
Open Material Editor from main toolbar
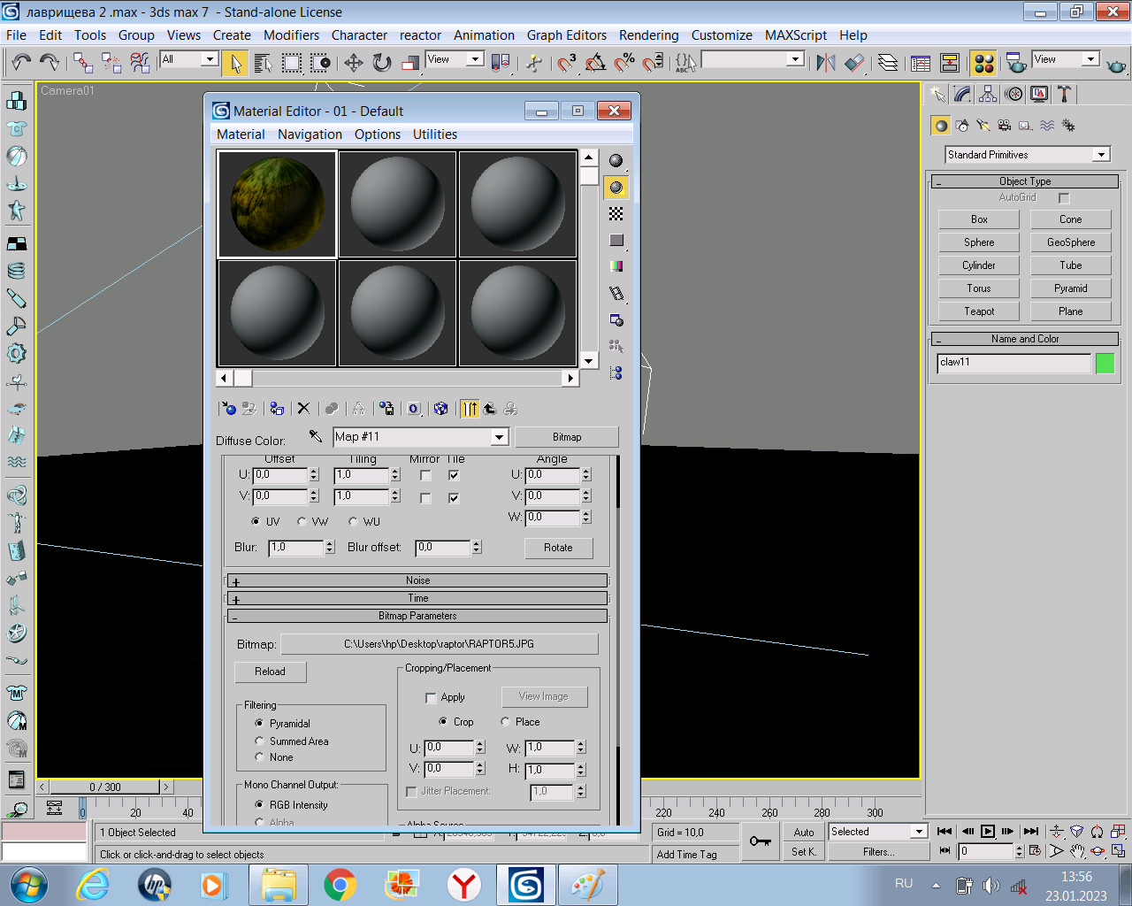983,63
